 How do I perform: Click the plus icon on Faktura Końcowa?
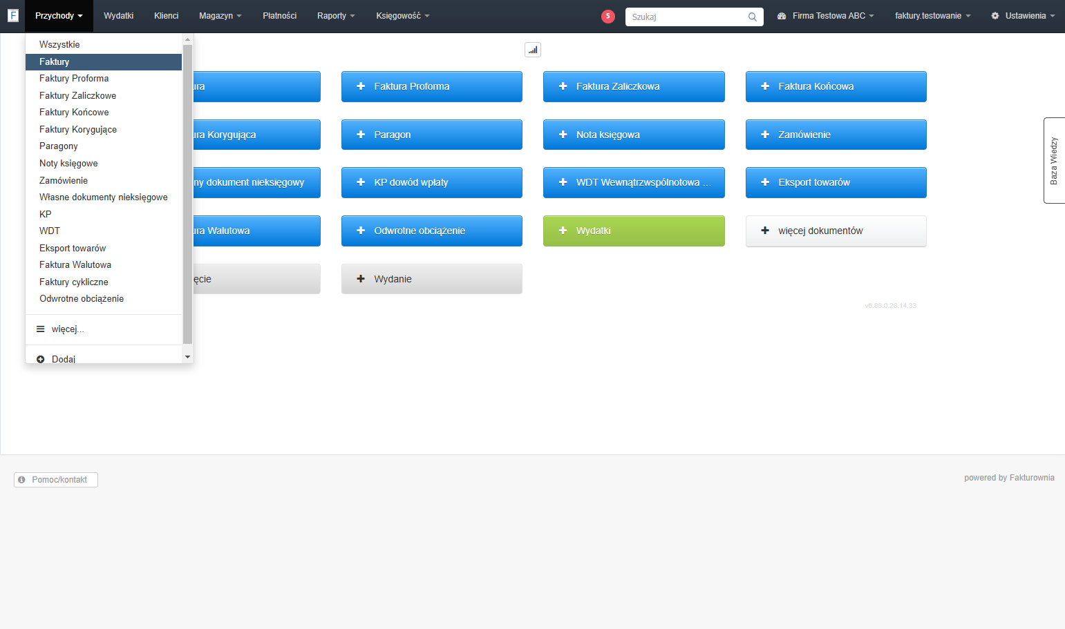[x=765, y=86]
